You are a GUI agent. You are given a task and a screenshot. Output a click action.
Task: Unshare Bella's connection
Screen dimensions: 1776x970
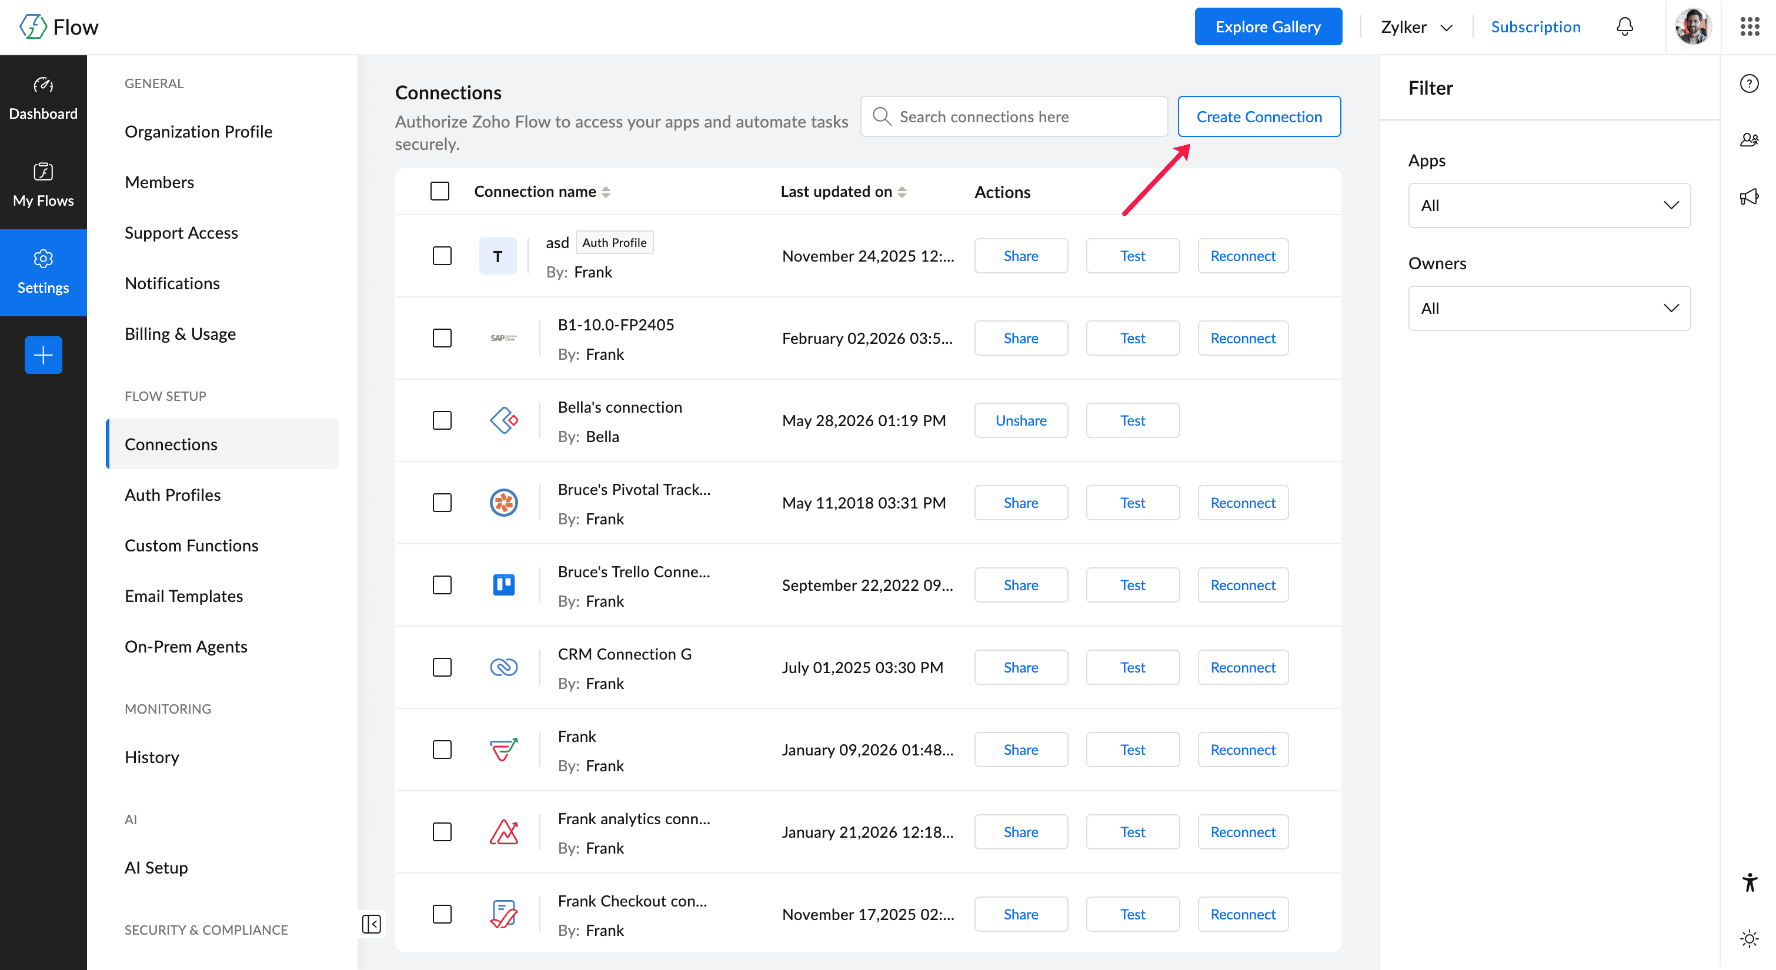[x=1021, y=420]
